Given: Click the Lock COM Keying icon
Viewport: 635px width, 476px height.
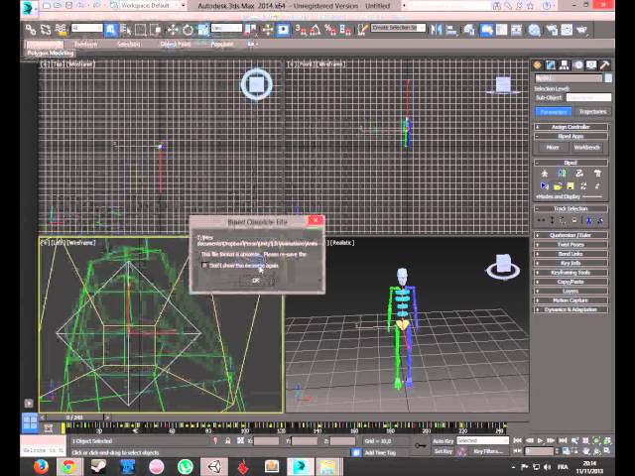Looking at the screenshot, I should click(574, 220).
